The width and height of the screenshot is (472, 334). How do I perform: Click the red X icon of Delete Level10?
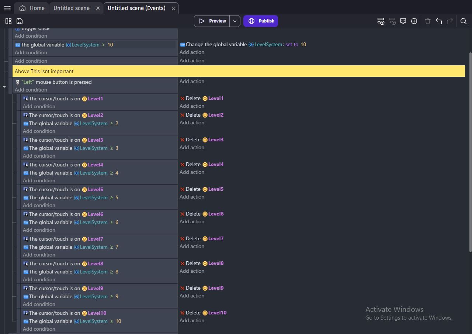coord(182,313)
